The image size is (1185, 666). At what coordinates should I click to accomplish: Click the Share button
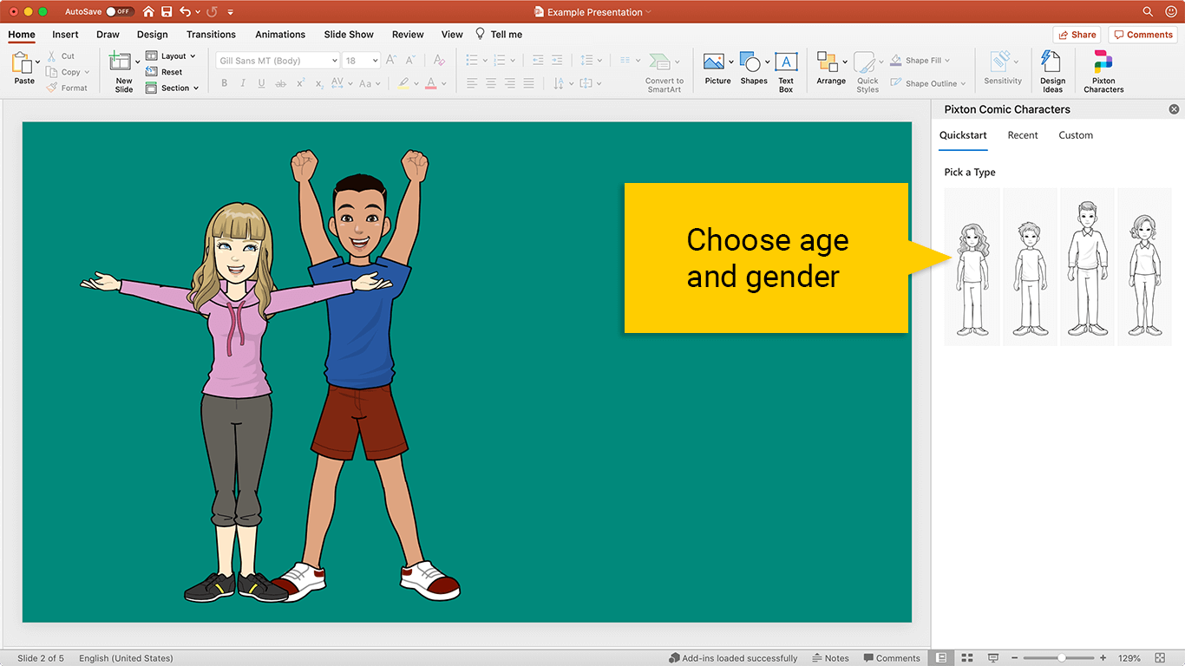click(1077, 35)
